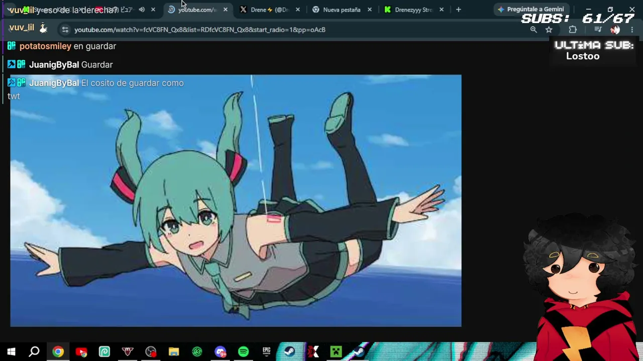Open Spotify from the taskbar
This screenshot has width=643, height=361.
coord(243,352)
